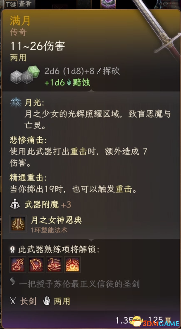Viewport: 181px width, 329px height.
Task: Click the 满月 item title
Action: pyautogui.click(x=20, y=21)
